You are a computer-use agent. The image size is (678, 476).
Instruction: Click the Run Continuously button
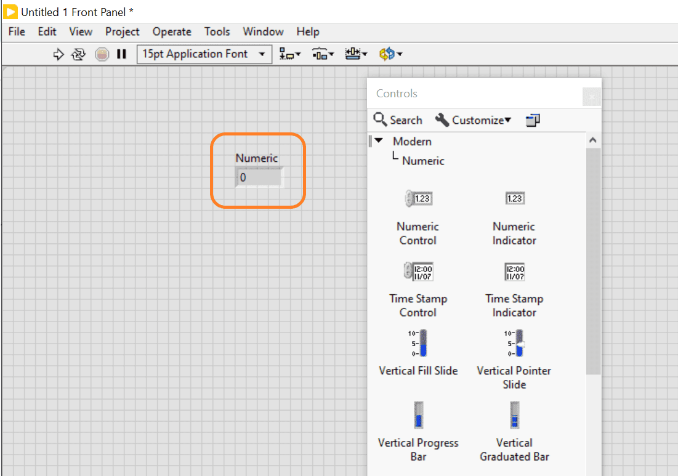(x=78, y=54)
